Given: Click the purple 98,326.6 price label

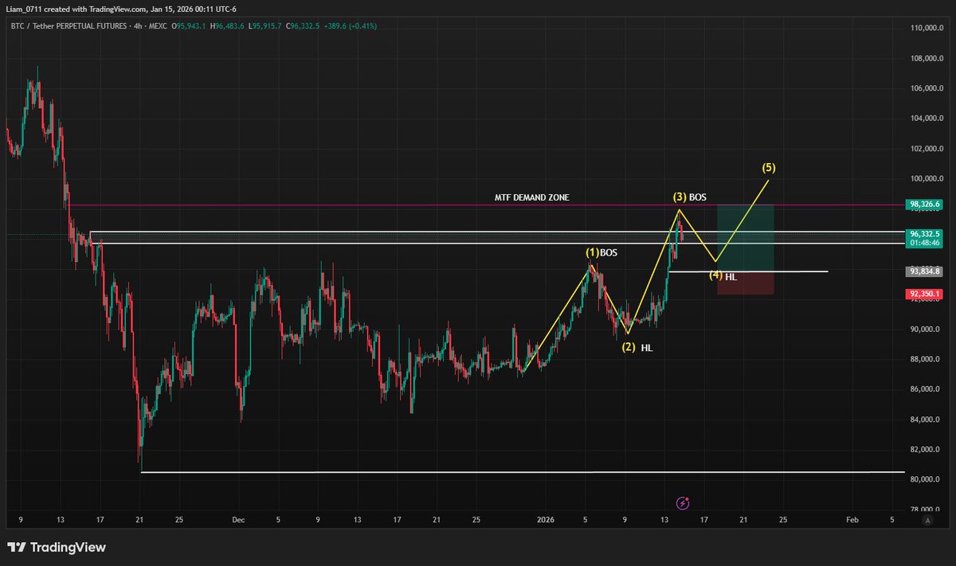Looking at the screenshot, I should (x=924, y=205).
